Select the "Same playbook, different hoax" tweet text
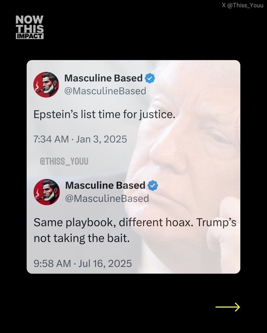Screen dimensions: 267x333 tap(135, 230)
